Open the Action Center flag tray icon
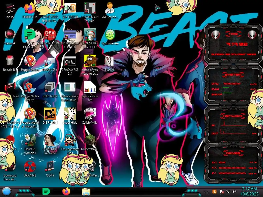263x197 pixels. click(x=222, y=191)
